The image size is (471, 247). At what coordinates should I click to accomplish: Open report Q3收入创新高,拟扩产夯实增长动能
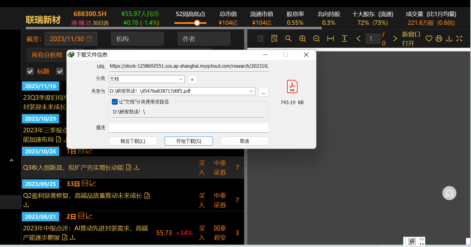pos(73,167)
